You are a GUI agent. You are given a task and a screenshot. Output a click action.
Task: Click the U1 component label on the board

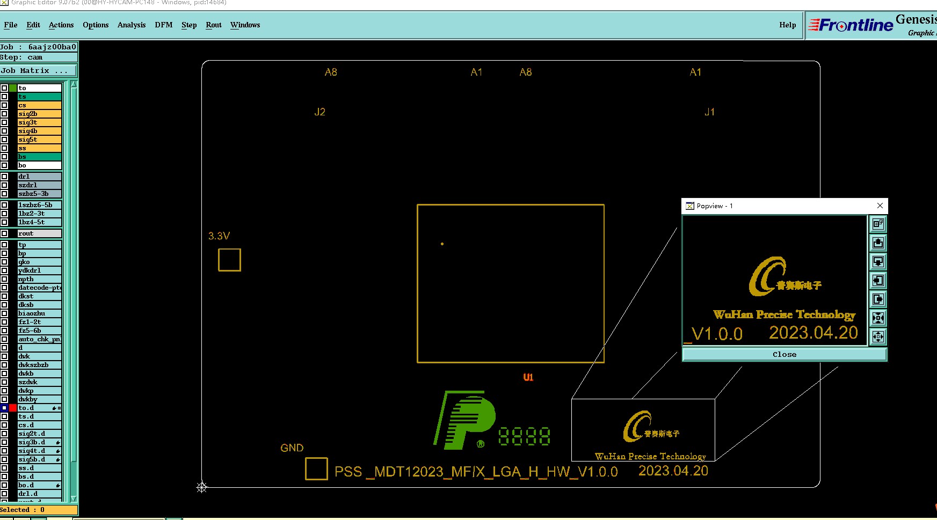(x=528, y=377)
